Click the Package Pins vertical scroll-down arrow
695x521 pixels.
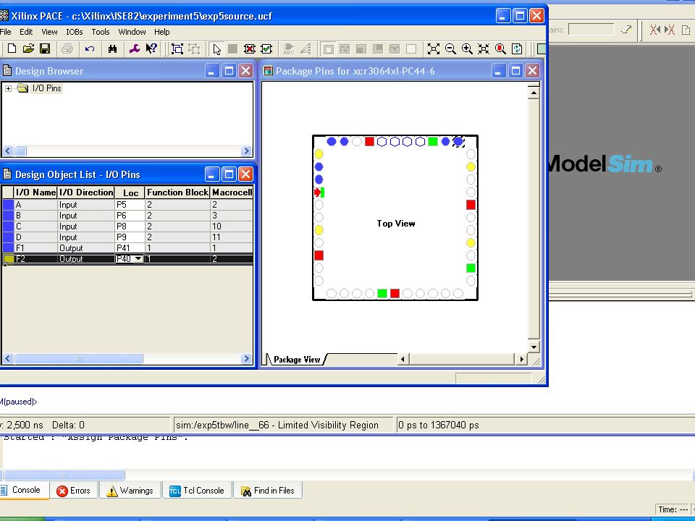[x=534, y=347]
